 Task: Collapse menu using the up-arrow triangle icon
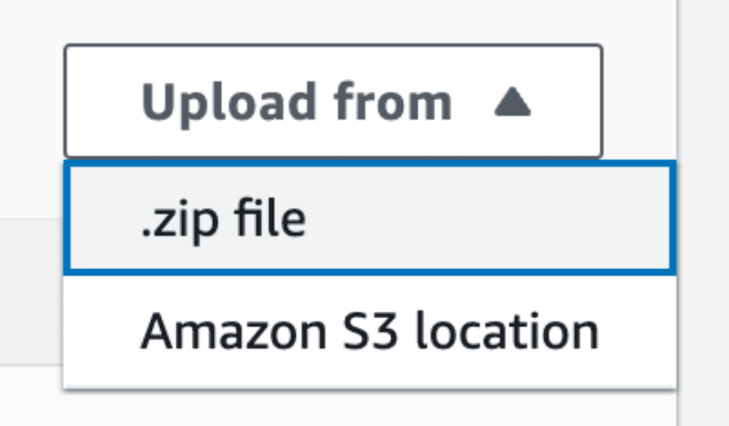pyautogui.click(x=512, y=103)
